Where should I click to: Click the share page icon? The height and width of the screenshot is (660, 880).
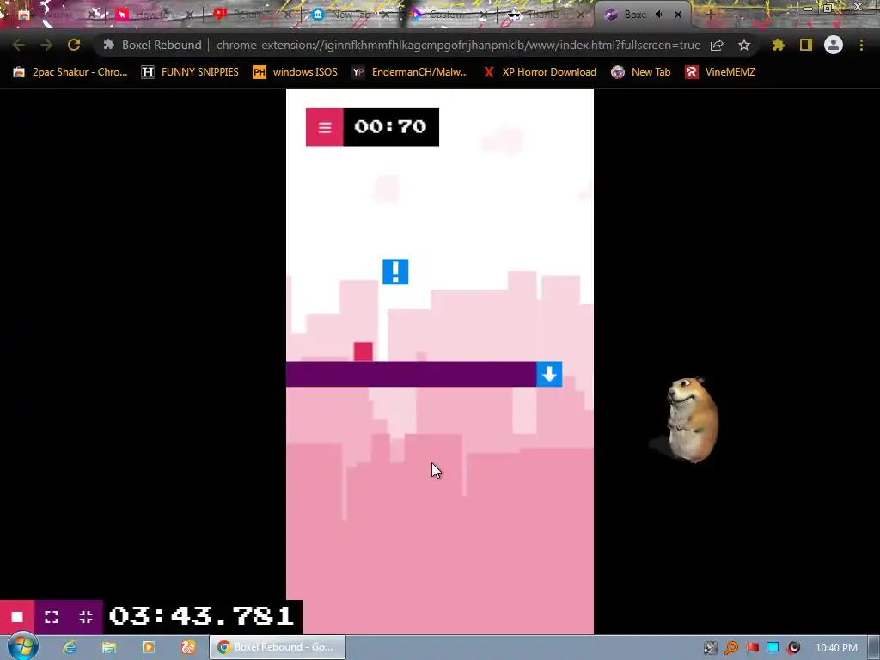[717, 45]
